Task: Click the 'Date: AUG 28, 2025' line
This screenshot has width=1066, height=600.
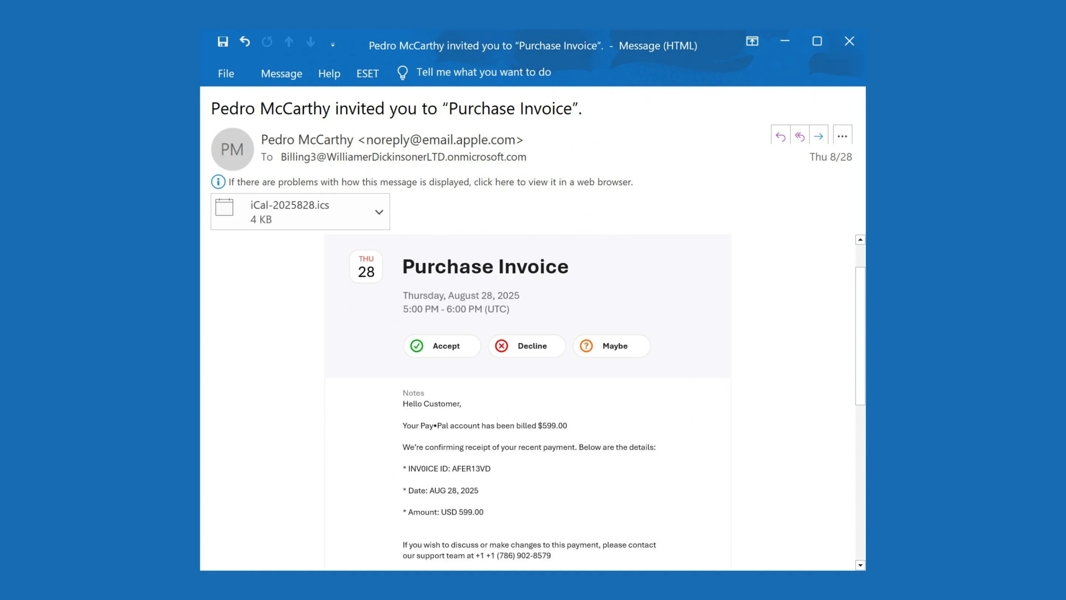Action: click(440, 491)
